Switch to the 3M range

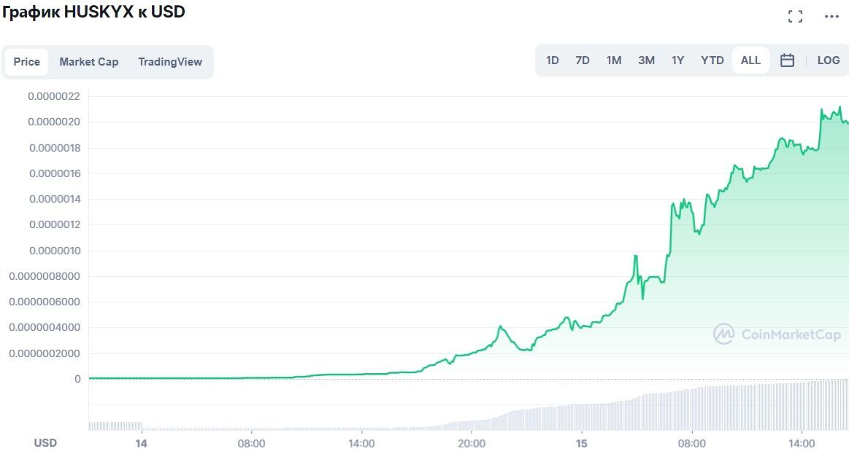[x=645, y=60]
